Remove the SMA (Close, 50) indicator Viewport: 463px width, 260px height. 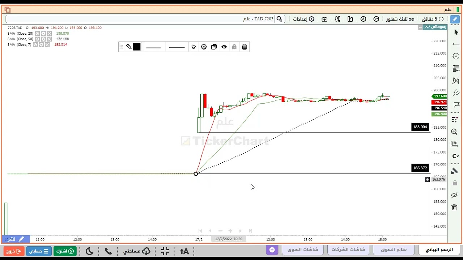click(49, 39)
